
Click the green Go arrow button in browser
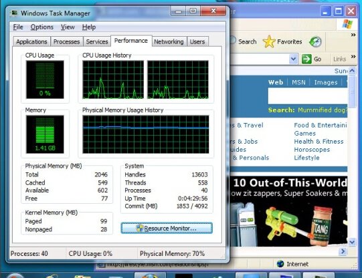pos(306,59)
